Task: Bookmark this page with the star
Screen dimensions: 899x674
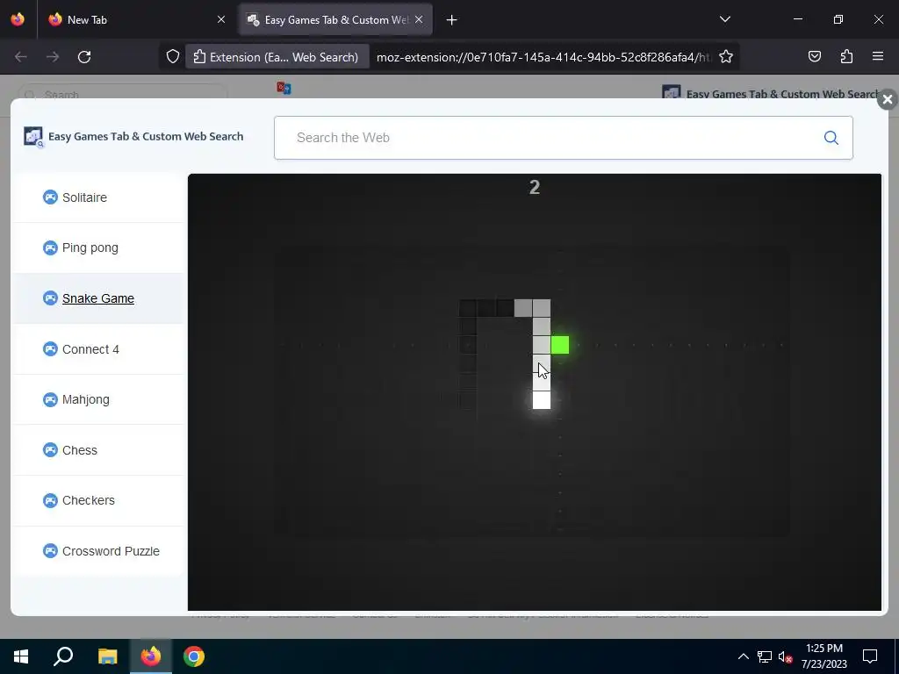Action: 726,57
